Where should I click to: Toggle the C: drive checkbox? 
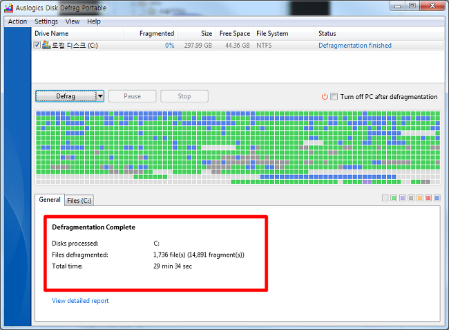[37, 45]
